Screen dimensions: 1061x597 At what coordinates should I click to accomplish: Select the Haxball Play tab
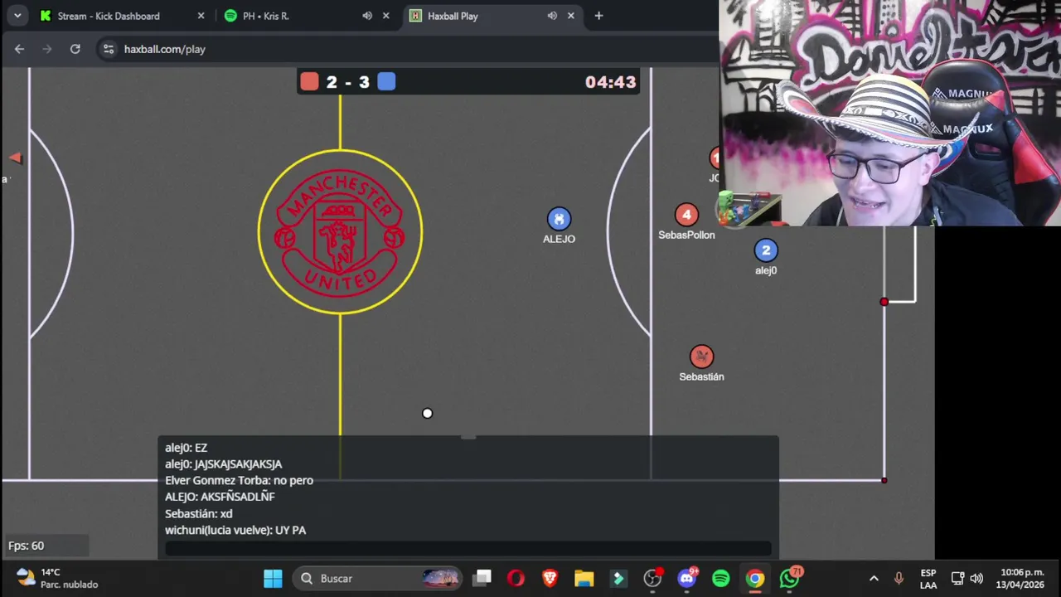coord(453,16)
